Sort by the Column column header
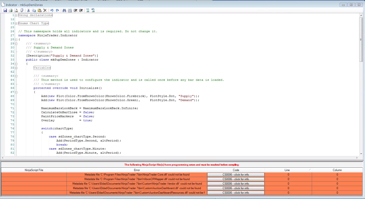The height and width of the screenshot is (199, 365). tap(337, 170)
